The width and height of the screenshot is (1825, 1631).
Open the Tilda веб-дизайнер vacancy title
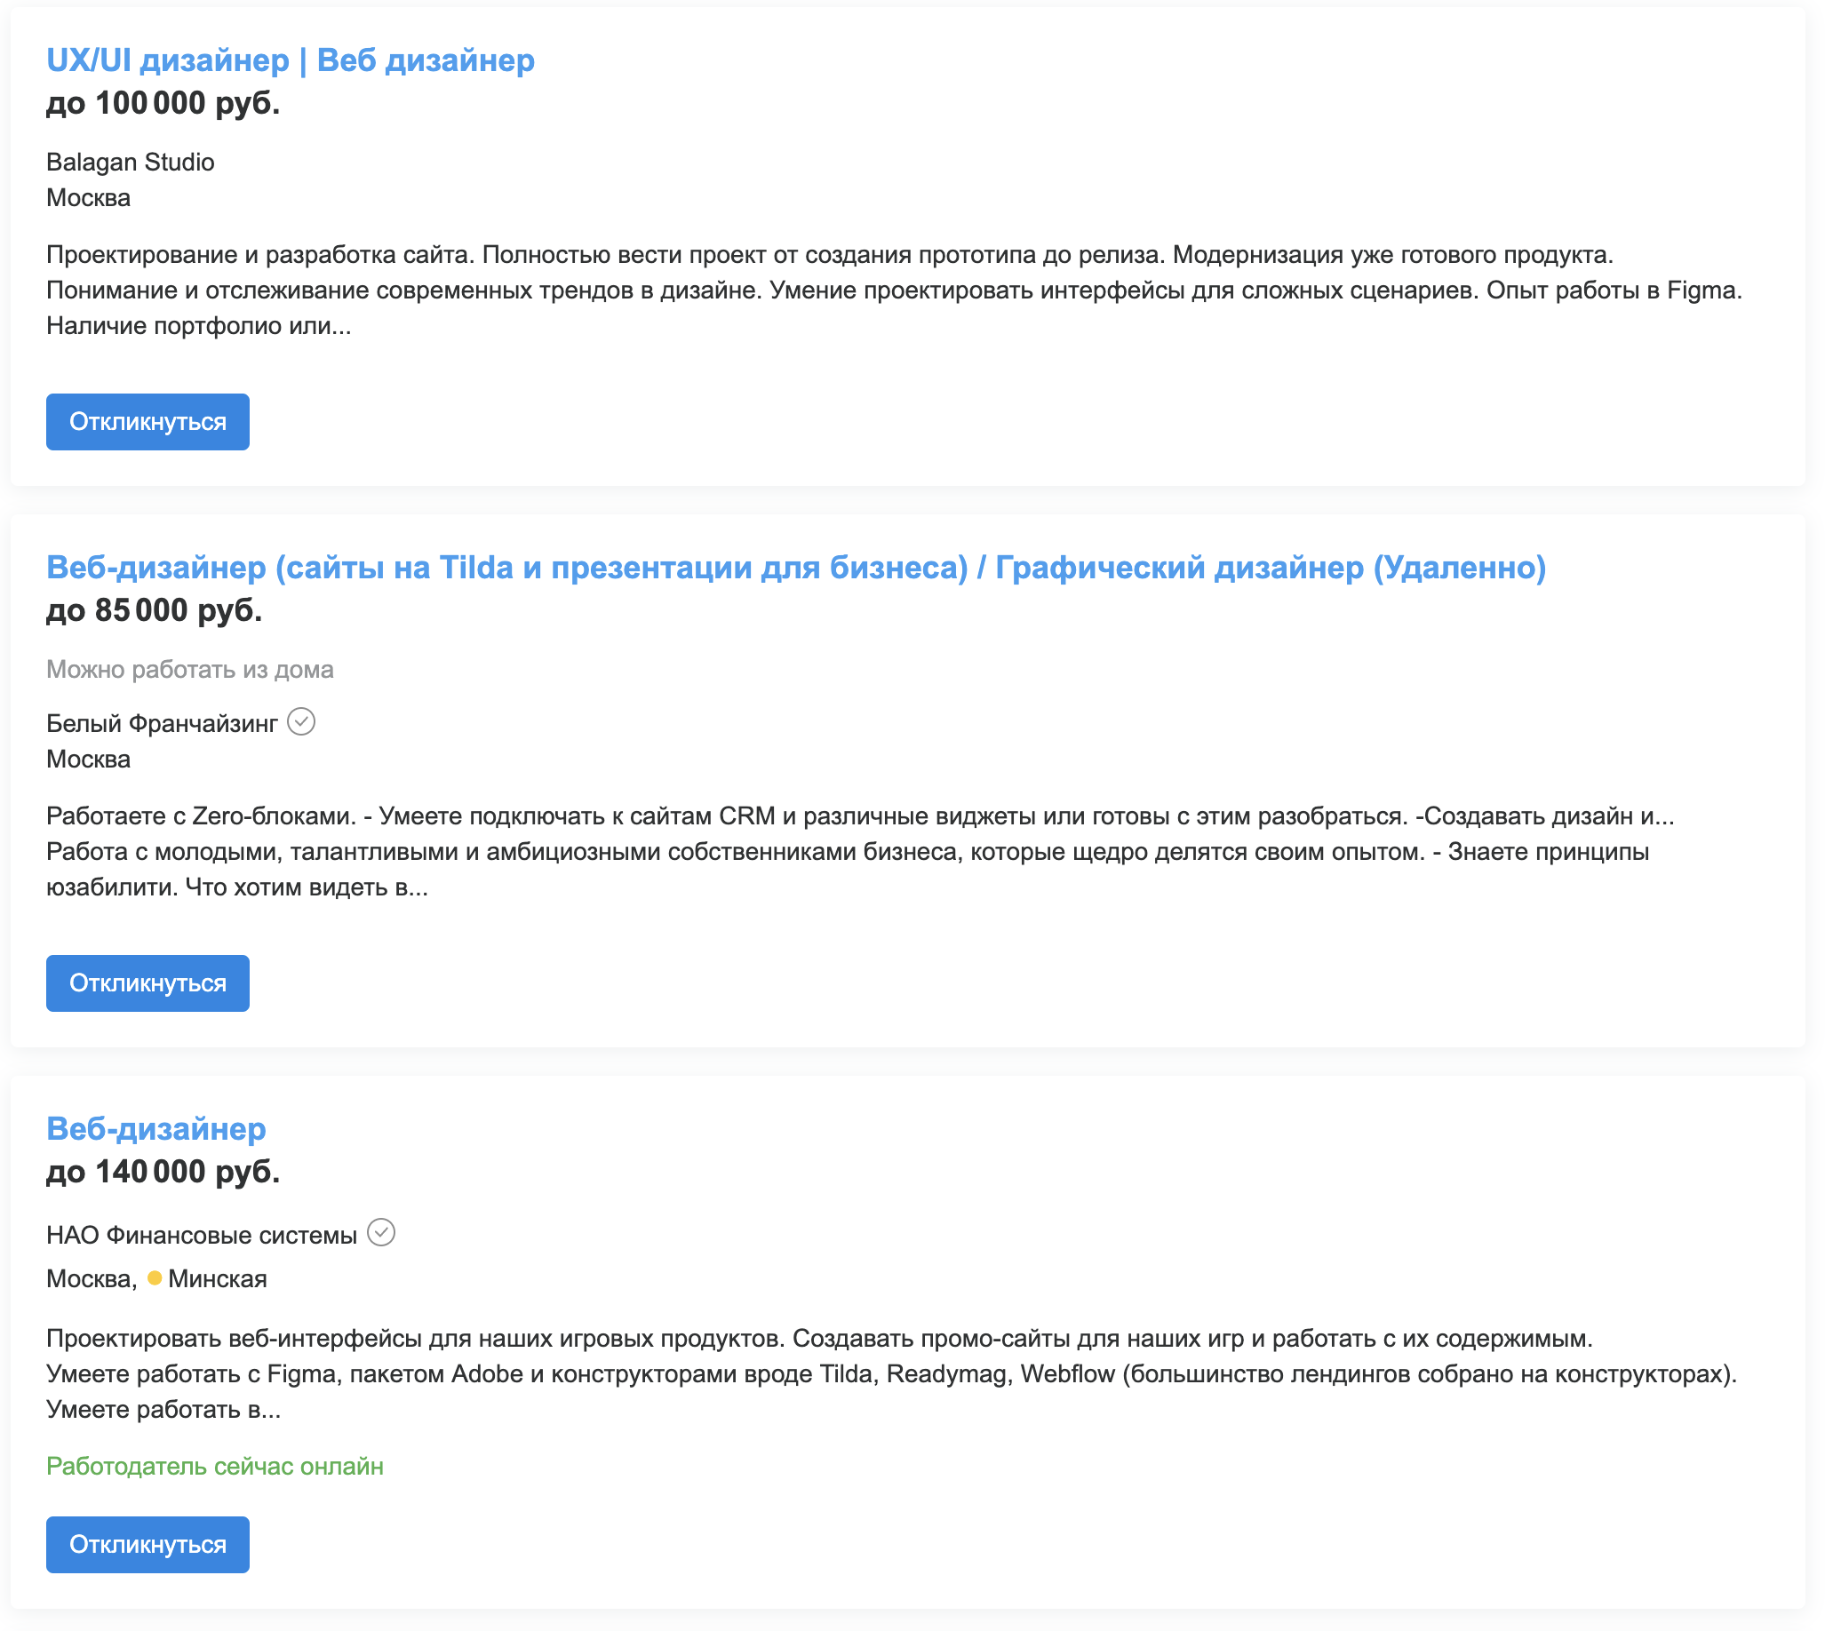[x=795, y=568]
